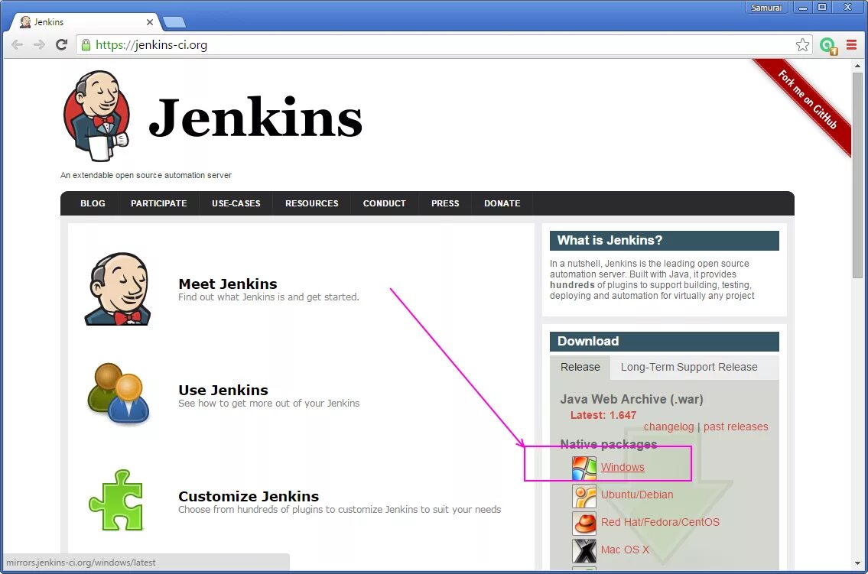Switch to Long-Term Support Release tab
The image size is (868, 574).
pos(689,367)
